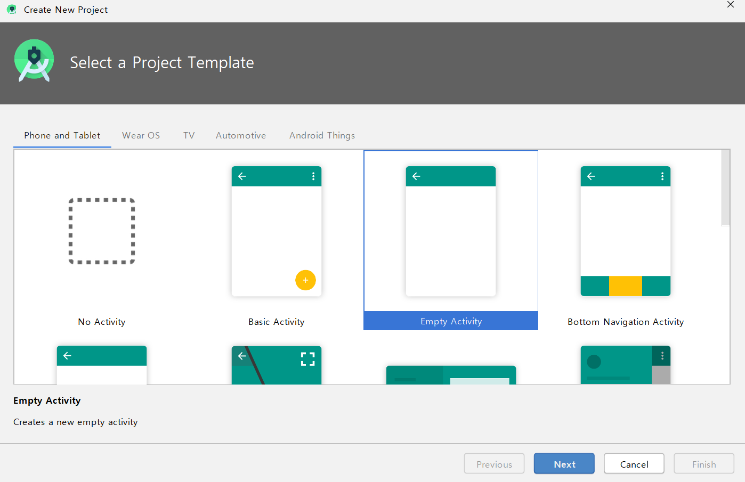Click the Bottom Navigation Activity label
This screenshot has height=482, width=745.
(626, 322)
